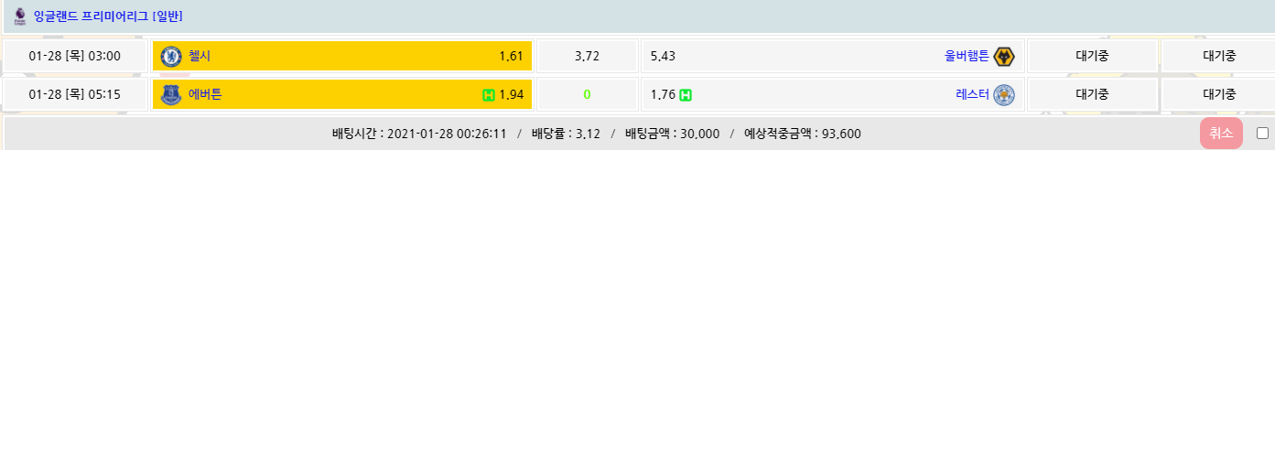Select the 울버햄튼 team name
The width and height of the screenshot is (1275, 473).
pyautogui.click(x=967, y=57)
